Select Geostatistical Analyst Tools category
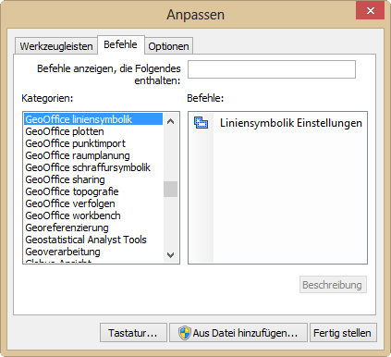This screenshot has width=391, height=357. 93,240
